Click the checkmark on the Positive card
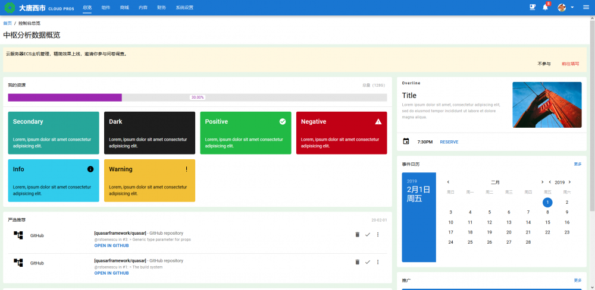 (282, 121)
